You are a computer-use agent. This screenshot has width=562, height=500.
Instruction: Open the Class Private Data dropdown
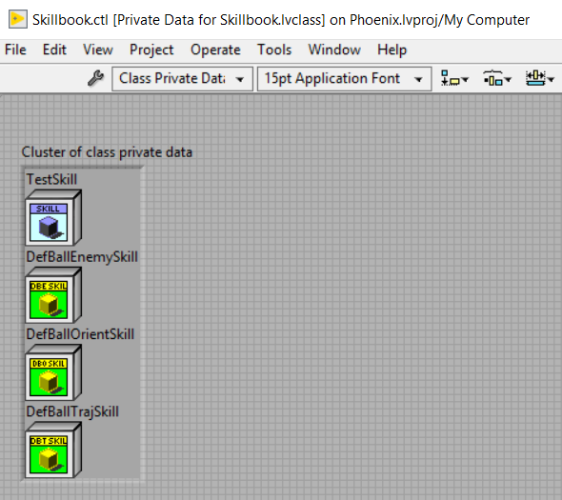pos(183,79)
